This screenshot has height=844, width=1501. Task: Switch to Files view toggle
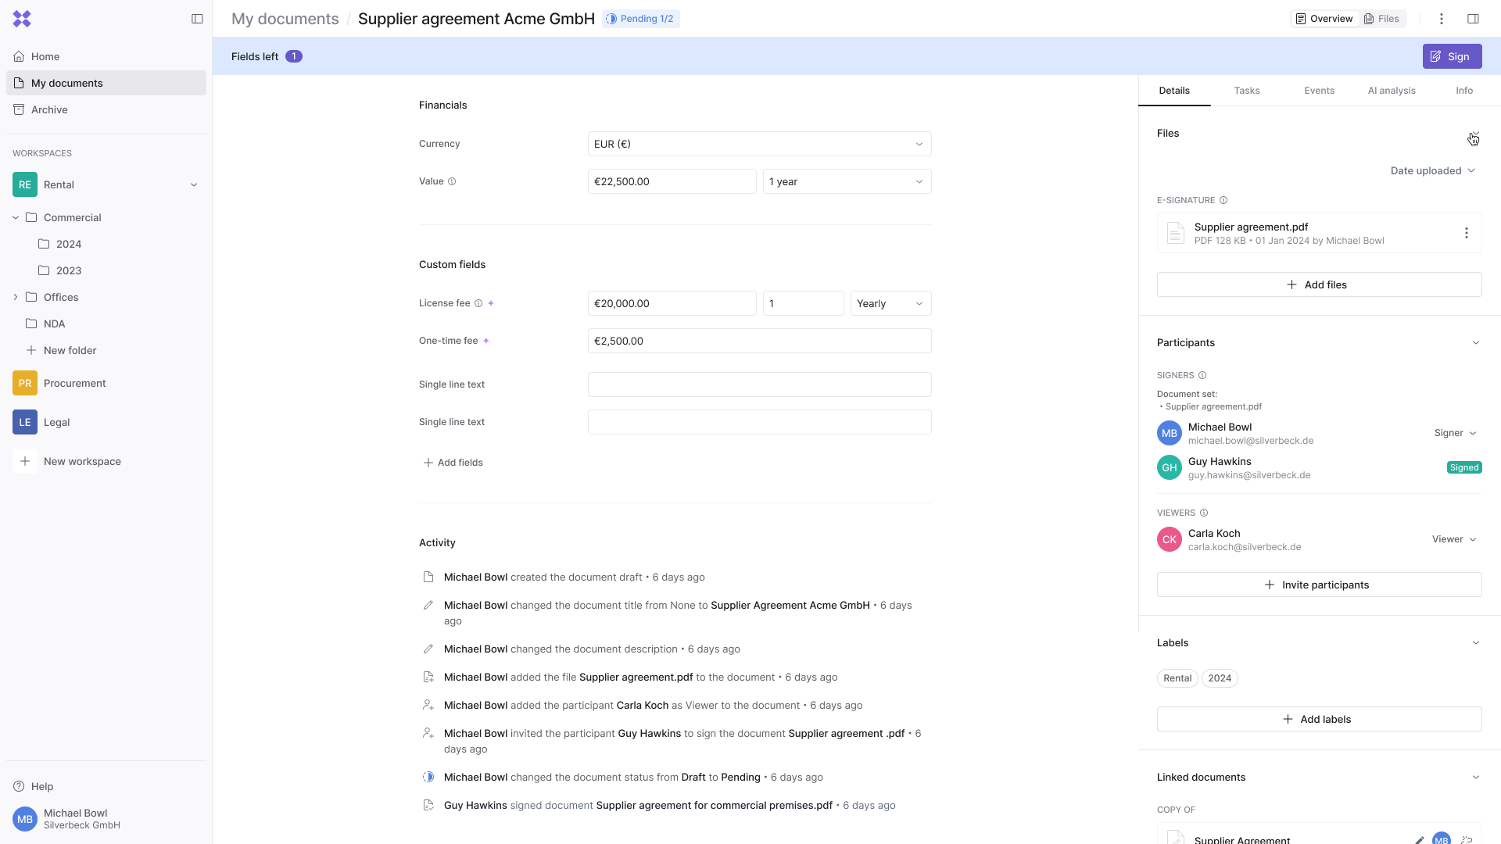(1382, 19)
